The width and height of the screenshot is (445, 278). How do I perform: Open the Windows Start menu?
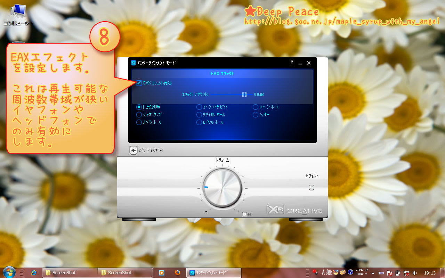pyautogui.click(x=9, y=272)
